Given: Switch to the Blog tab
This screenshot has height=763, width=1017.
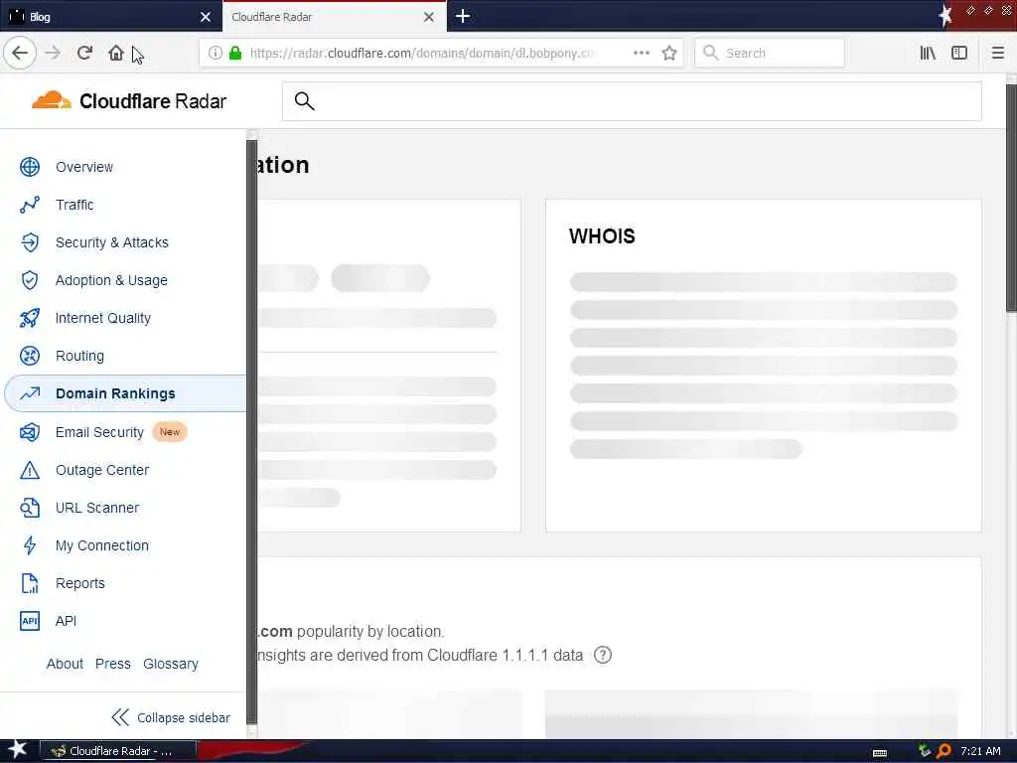Looking at the screenshot, I should coord(110,16).
